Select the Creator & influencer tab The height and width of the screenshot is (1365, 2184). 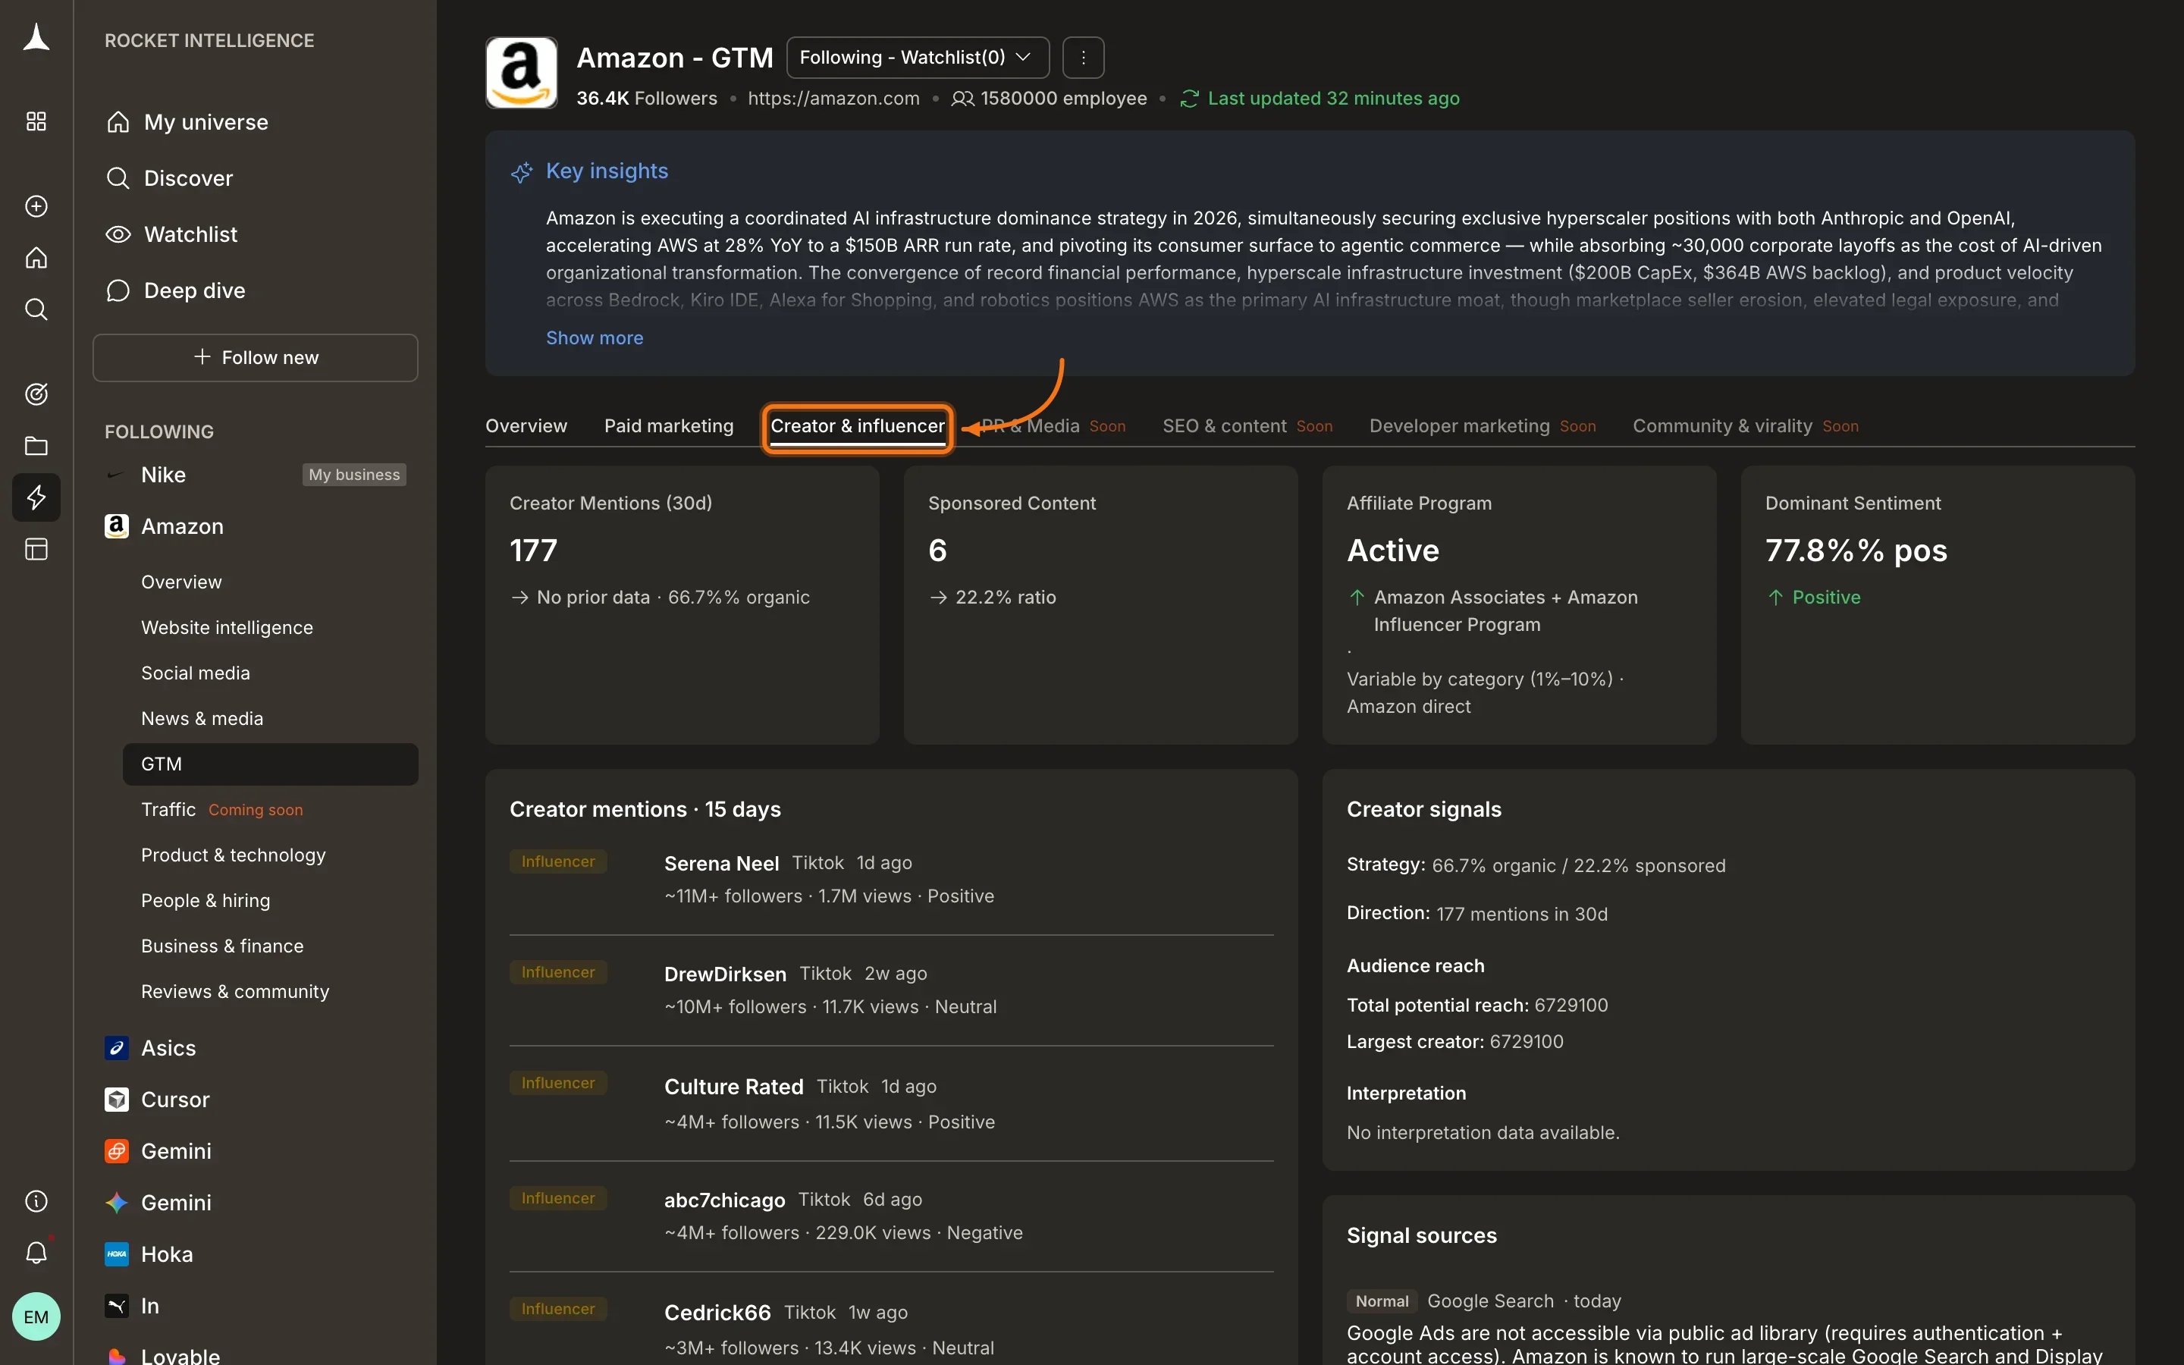(x=858, y=427)
